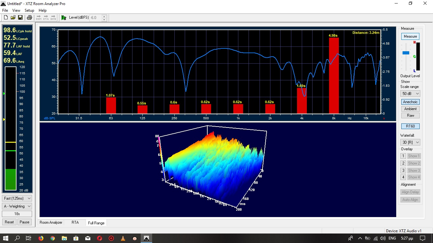Screen dimensions: 433x243
Task: Pause the sound level meter
Action: (x=24, y=222)
